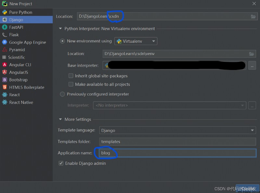Screen dimensions: 260x193
Task: Select Bootstrap project type label
Action: click(19, 80)
